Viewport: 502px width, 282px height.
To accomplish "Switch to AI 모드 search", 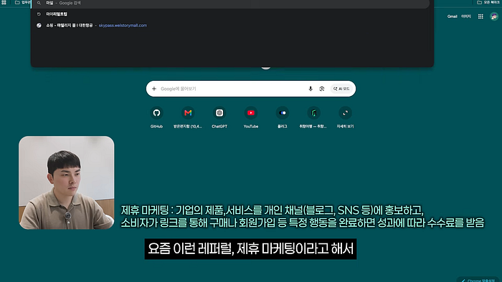I will [341, 89].
